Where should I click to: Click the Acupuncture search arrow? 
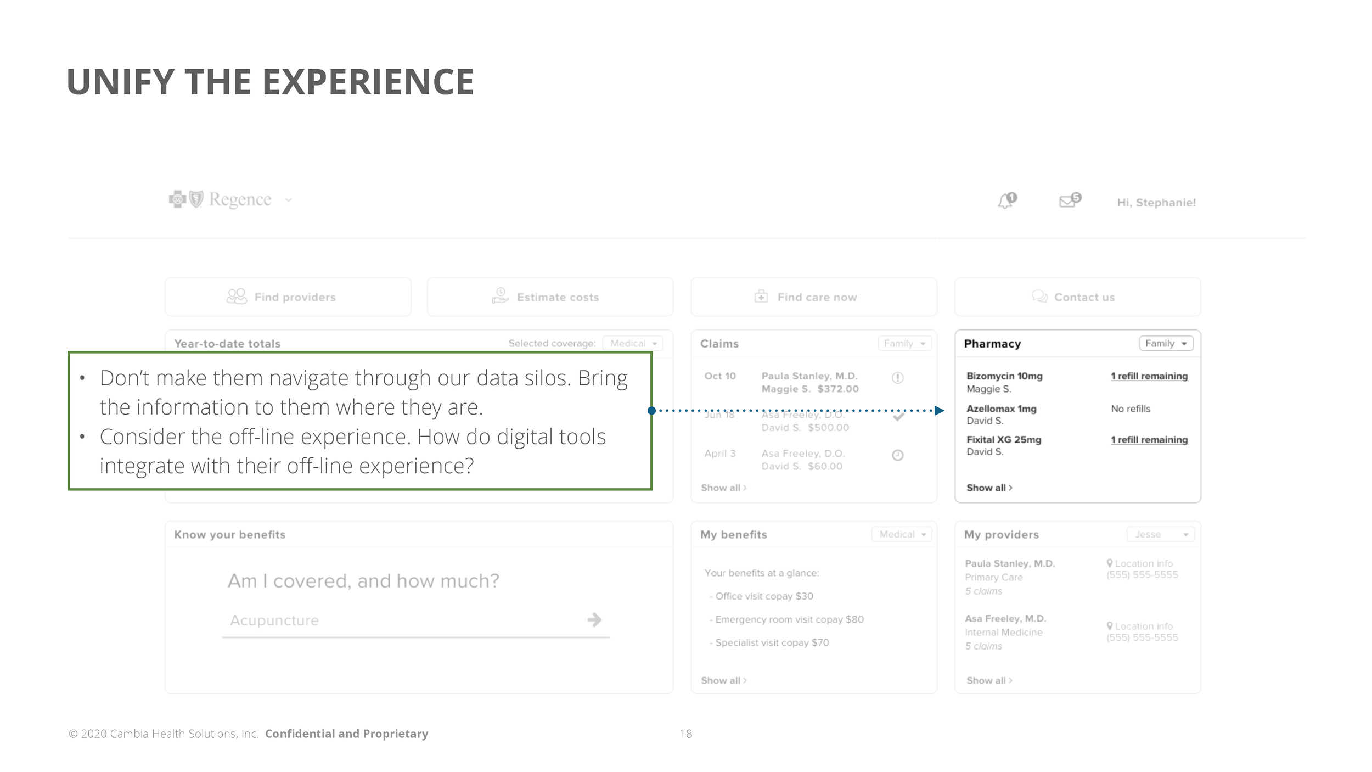click(x=594, y=620)
